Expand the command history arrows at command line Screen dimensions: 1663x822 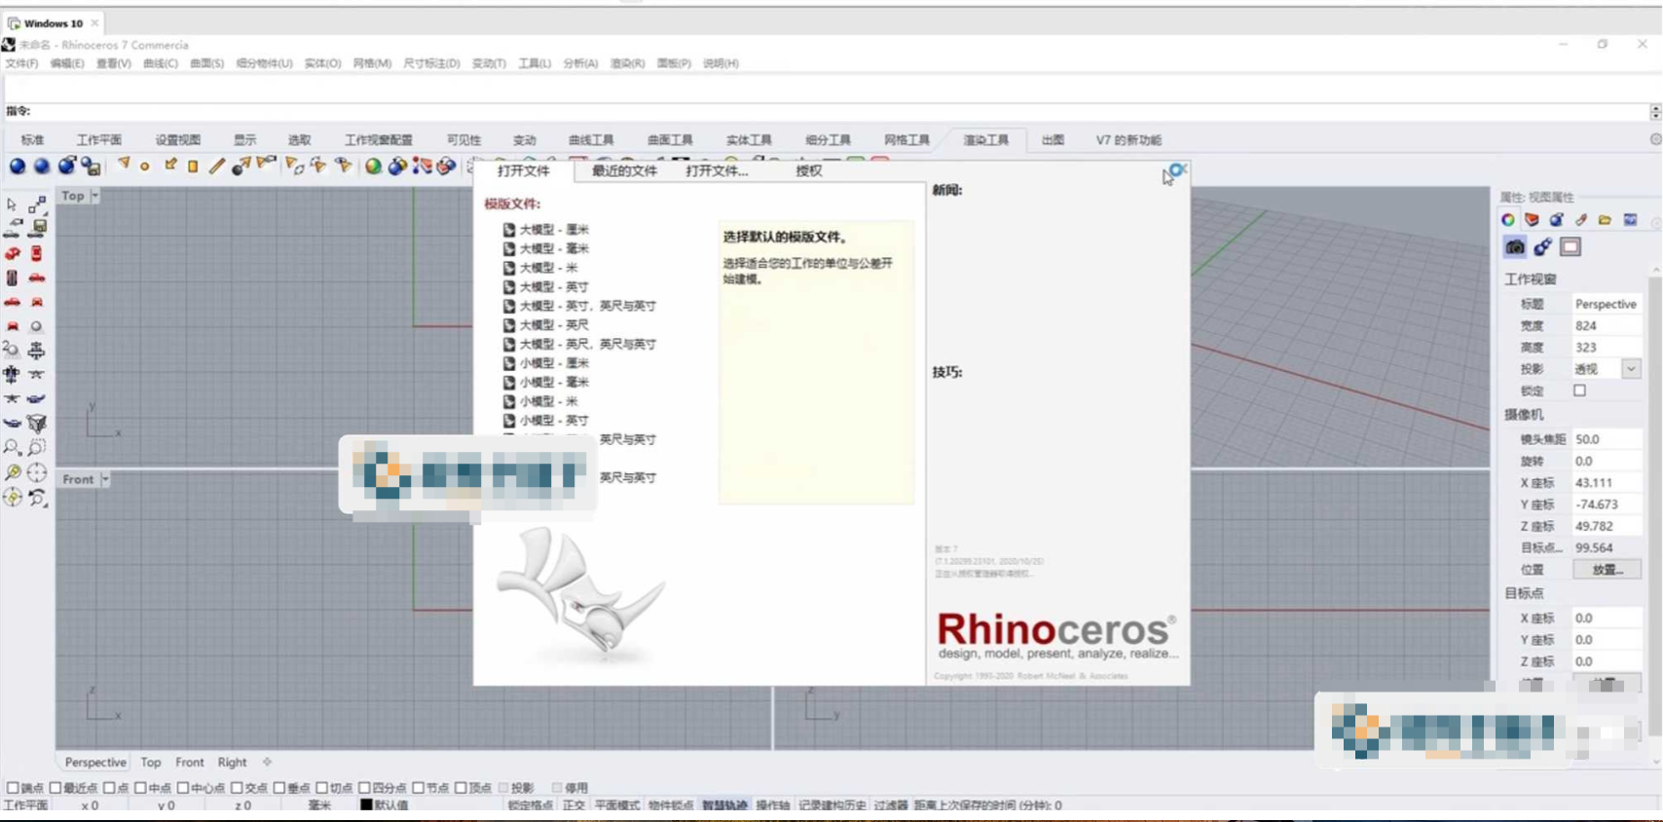coord(1655,112)
